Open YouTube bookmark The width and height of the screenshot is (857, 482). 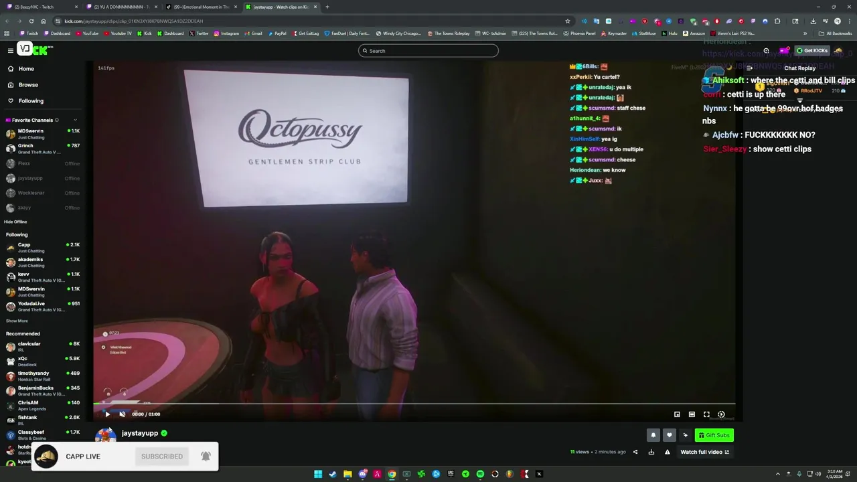click(87, 33)
